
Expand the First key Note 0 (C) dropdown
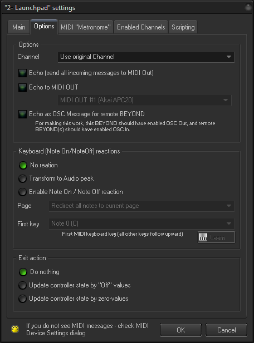tap(142, 223)
